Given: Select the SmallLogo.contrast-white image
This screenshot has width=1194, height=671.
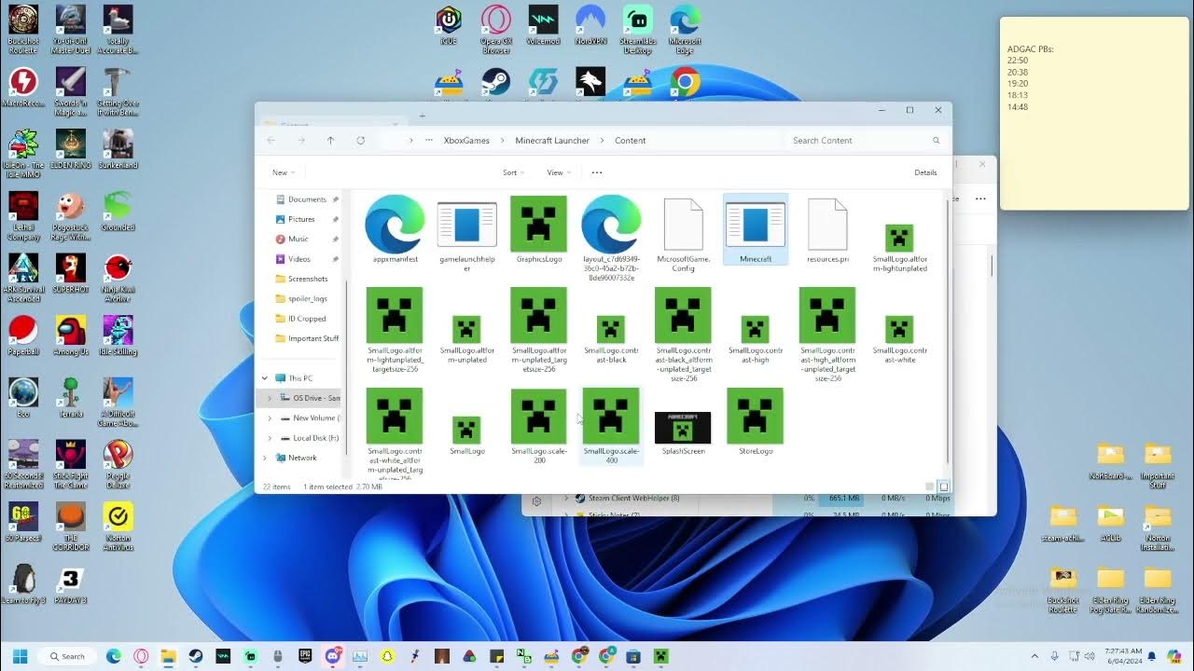Looking at the screenshot, I should [x=899, y=339].
